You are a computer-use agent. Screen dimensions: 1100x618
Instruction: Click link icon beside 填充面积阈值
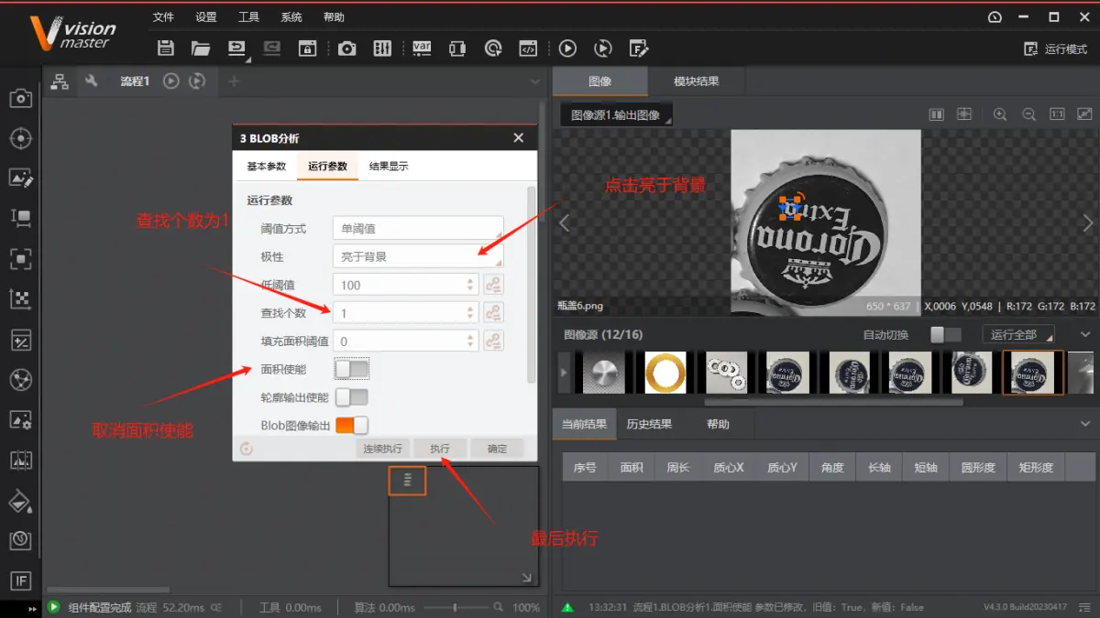pos(494,342)
